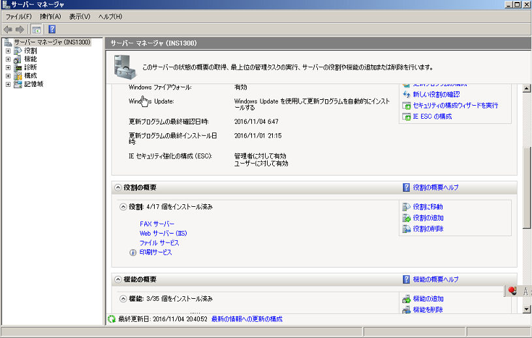Image resolution: width=532 pixels, height=338 pixels.
Task: Select the 記憶域 tree item label
Action: pos(33,84)
